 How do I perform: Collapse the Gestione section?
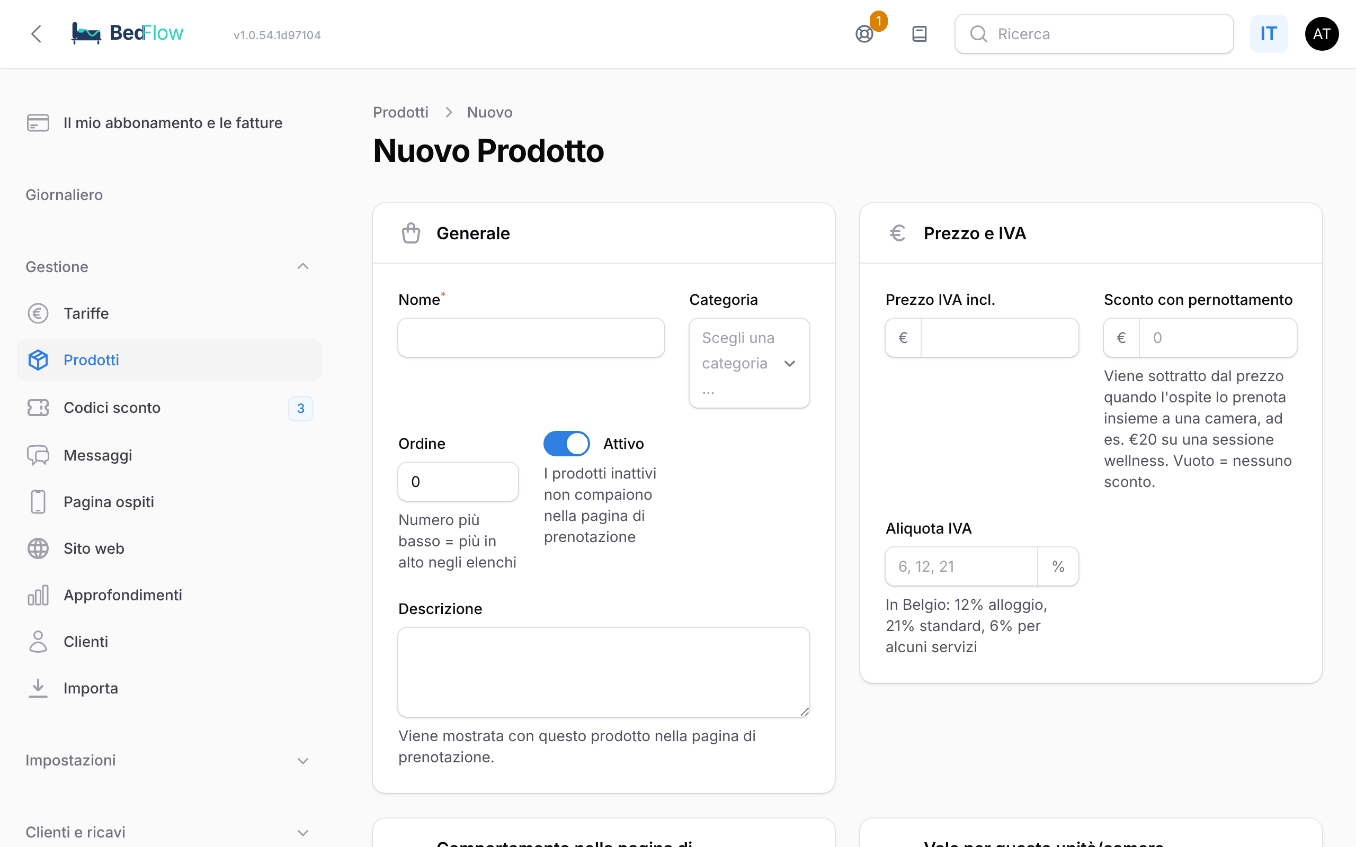pyautogui.click(x=302, y=267)
